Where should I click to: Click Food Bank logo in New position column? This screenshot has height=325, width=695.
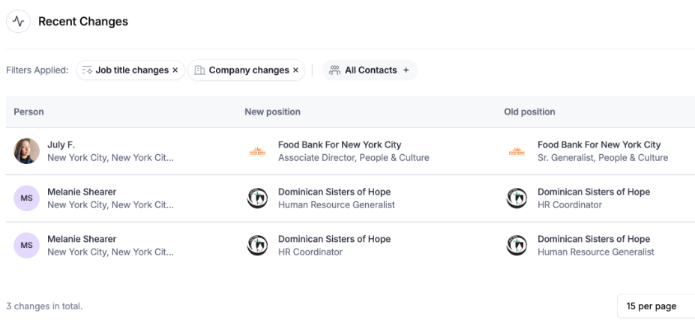pos(257,151)
